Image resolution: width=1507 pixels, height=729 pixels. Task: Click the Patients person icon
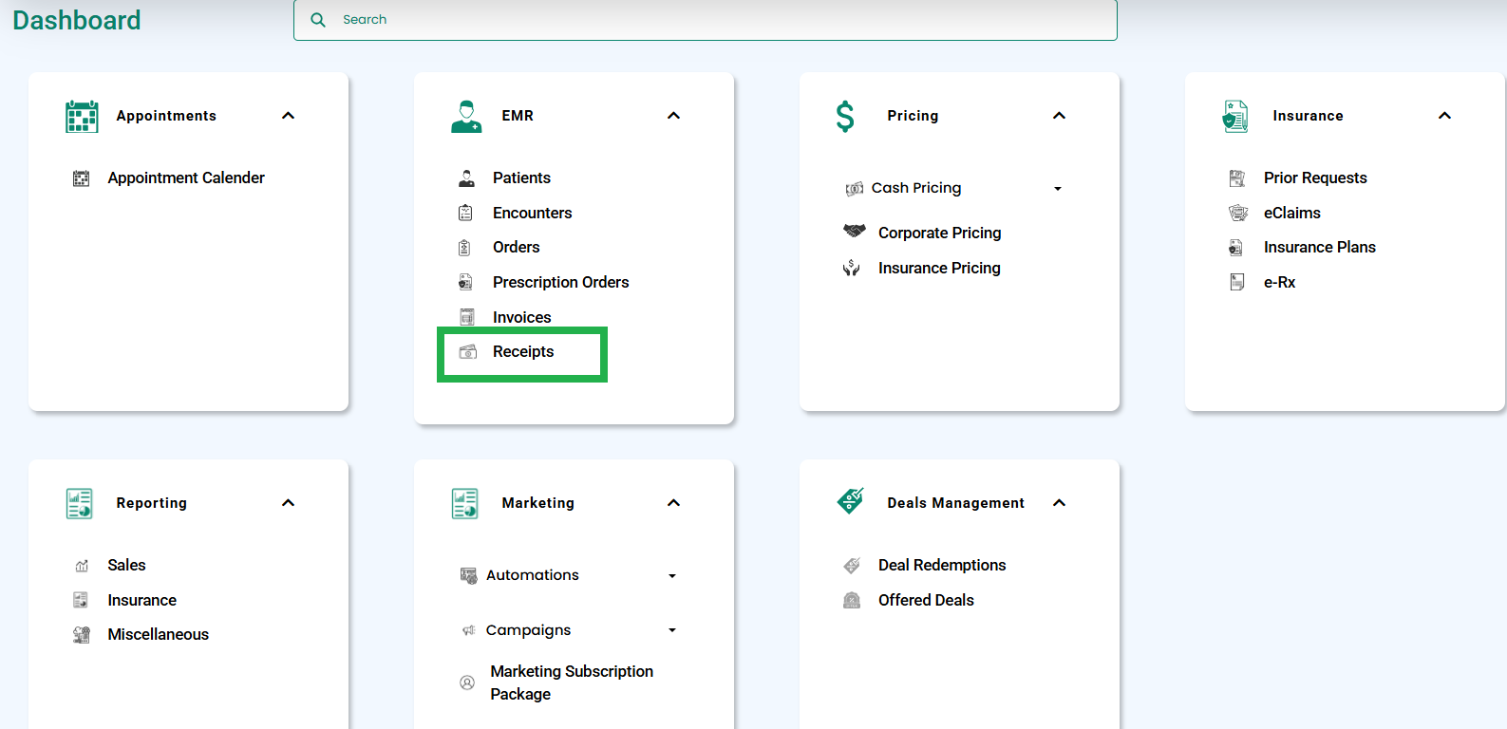tap(466, 178)
